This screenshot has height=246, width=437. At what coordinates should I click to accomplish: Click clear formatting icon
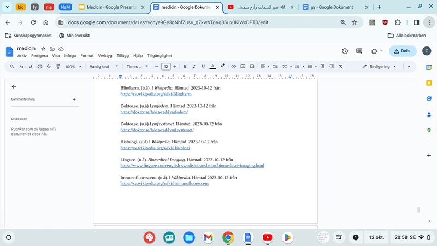click(x=340, y=67)
